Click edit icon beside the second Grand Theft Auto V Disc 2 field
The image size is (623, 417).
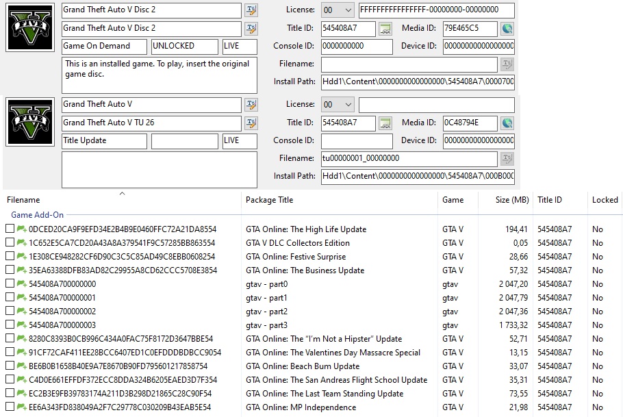pyautogui.click(x=251, y=28)
